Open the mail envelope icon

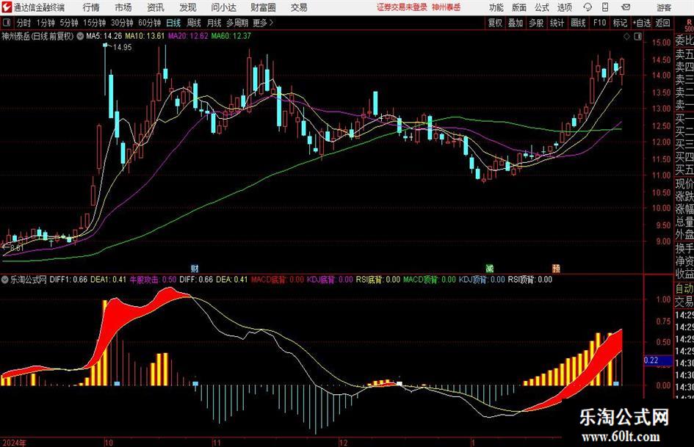[x=626, y=7]
